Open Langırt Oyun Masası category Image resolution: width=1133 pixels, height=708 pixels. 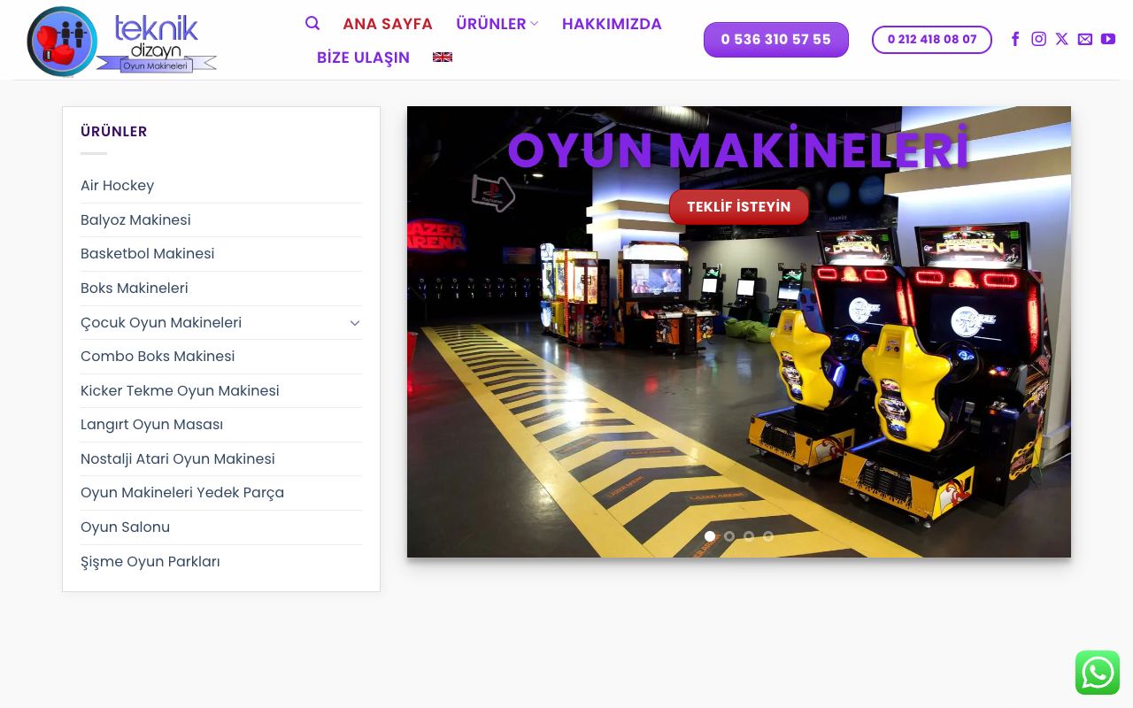[x=151, y=425]
